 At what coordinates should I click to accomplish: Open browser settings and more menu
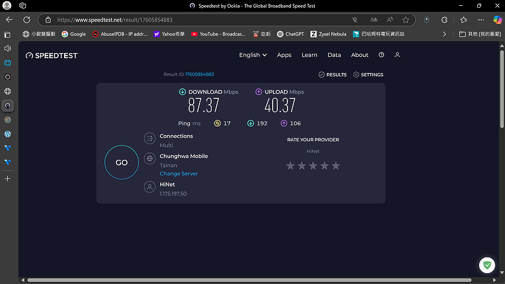point(481,20)
